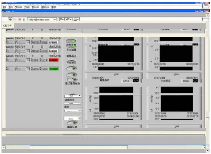Click the Pause toolbar icon
The width and height of the screenshot is (211, 154).
click(x=24, y=20)
